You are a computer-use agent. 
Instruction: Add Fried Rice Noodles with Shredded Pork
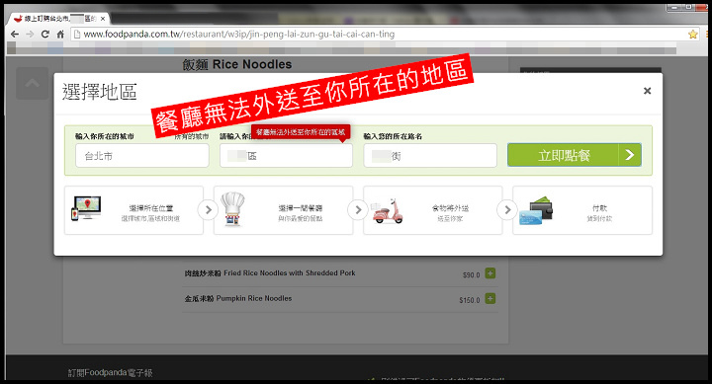pos(489,273)
